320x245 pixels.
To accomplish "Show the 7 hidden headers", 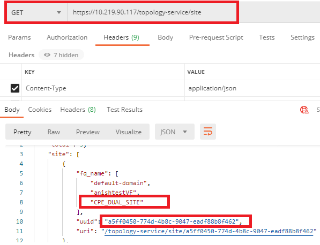I will coord(62,55).
